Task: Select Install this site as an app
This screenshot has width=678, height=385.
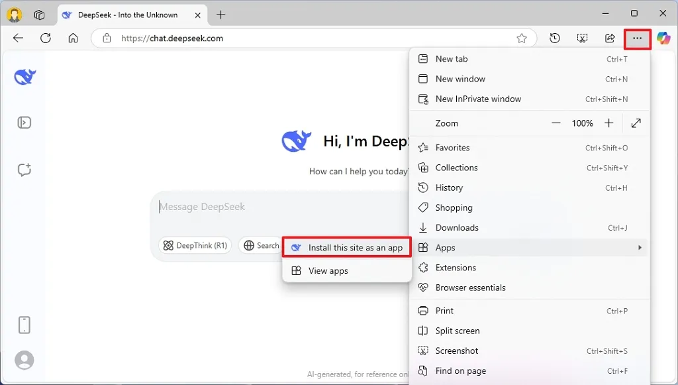Action: (346, 247)
